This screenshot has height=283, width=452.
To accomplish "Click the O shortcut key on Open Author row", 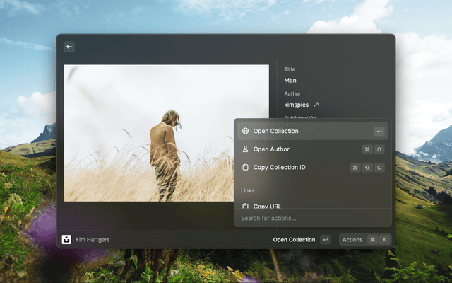I will (379, 149).
